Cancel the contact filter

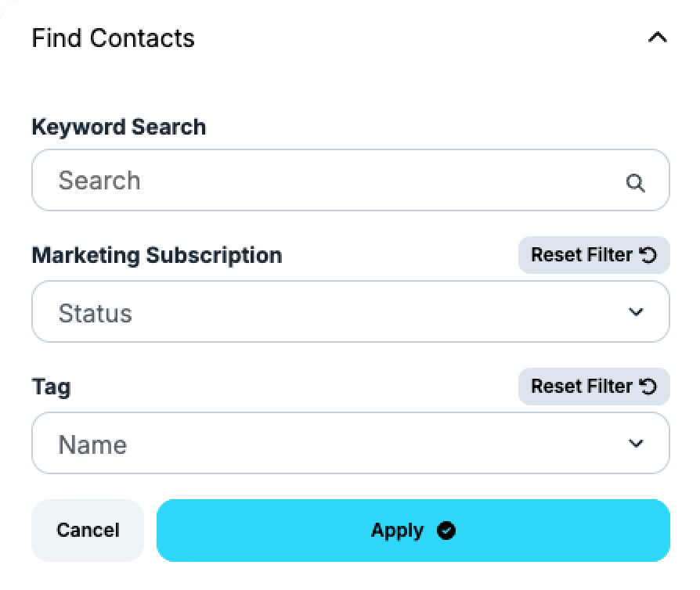(x=88, y=531)
